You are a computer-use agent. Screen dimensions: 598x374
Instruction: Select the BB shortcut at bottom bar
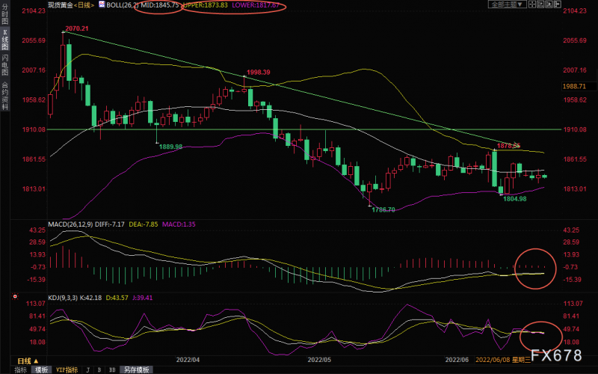pyautogui.click(x=111, y=370)
